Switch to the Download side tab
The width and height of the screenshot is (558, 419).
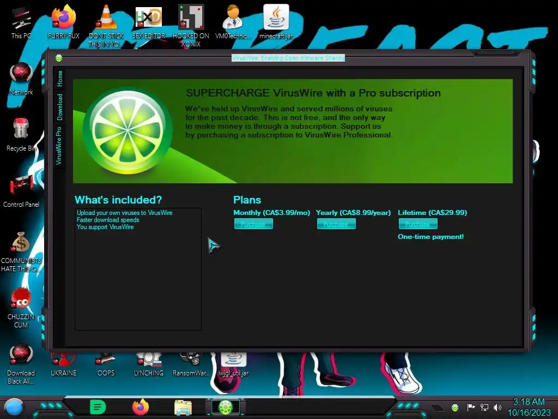click(60, 107)
